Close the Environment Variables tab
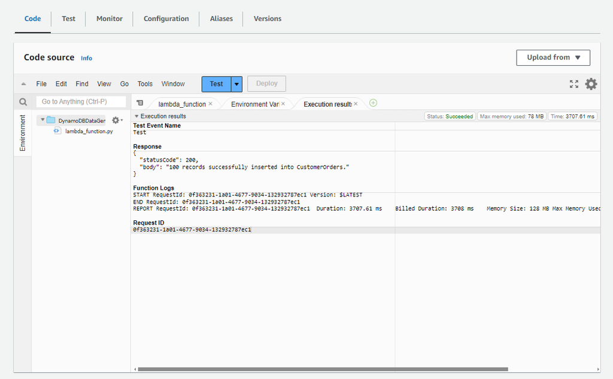This screenshot has height=379, width=613. [x=283, y=103]
